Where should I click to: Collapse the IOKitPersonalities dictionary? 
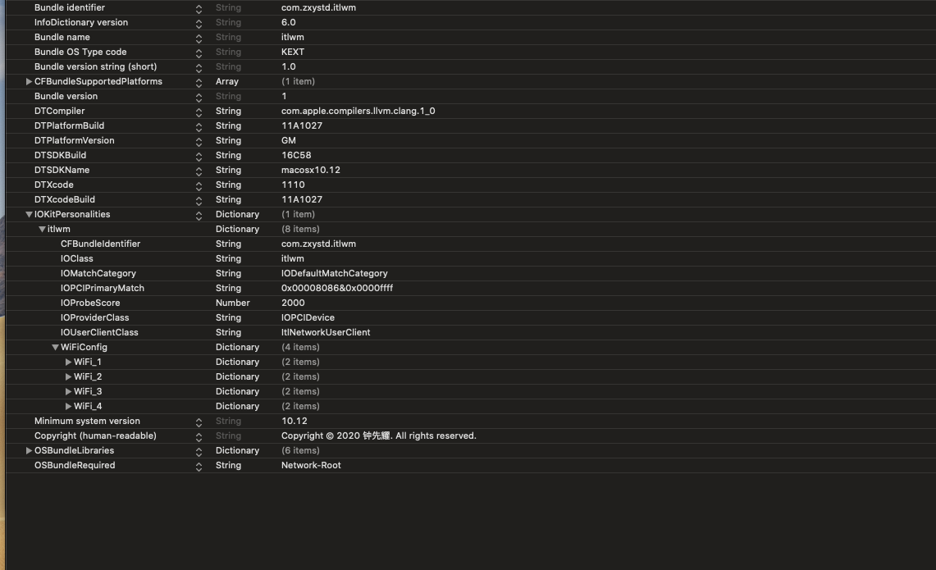tap(29, 215)
